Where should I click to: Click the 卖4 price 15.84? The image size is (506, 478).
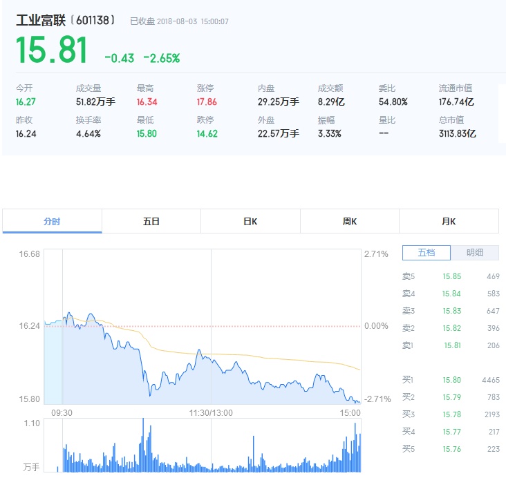coord(451,294)
